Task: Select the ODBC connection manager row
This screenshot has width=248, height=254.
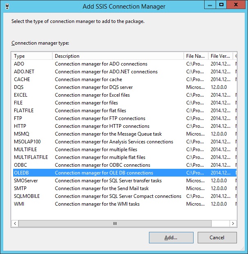Action: click(124, 165)
